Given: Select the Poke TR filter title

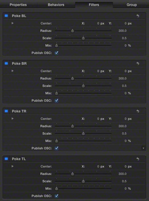Looking at the screenshot, I should point(19,111).
